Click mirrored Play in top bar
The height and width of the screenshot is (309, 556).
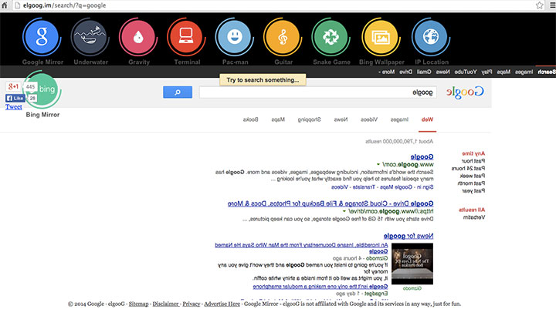tap(486, 72)
